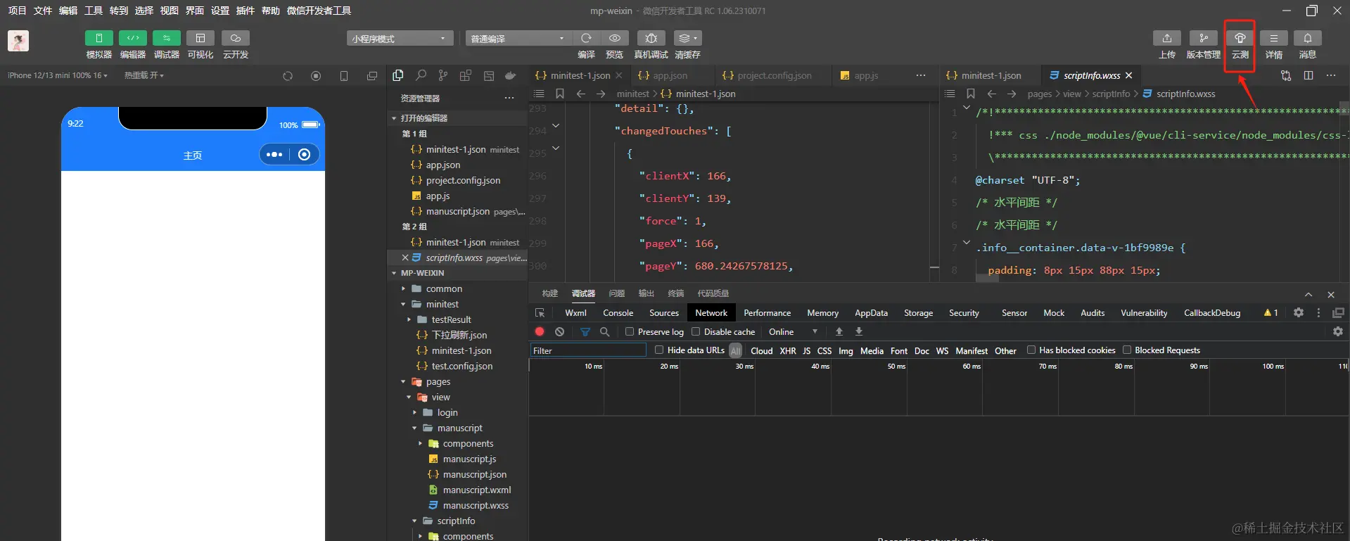Open the 设置 menu
Image resolution: width=1350 pixels, height=541 pixels.
click(220, 11)
